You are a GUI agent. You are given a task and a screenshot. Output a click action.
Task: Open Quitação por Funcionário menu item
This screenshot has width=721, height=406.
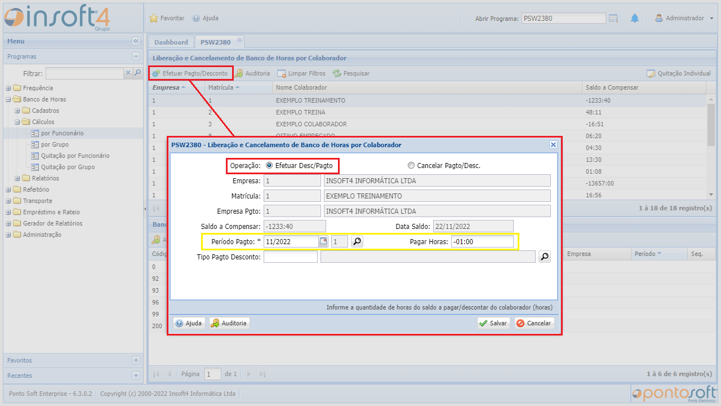pyautogui.click(x=75, y=156)
